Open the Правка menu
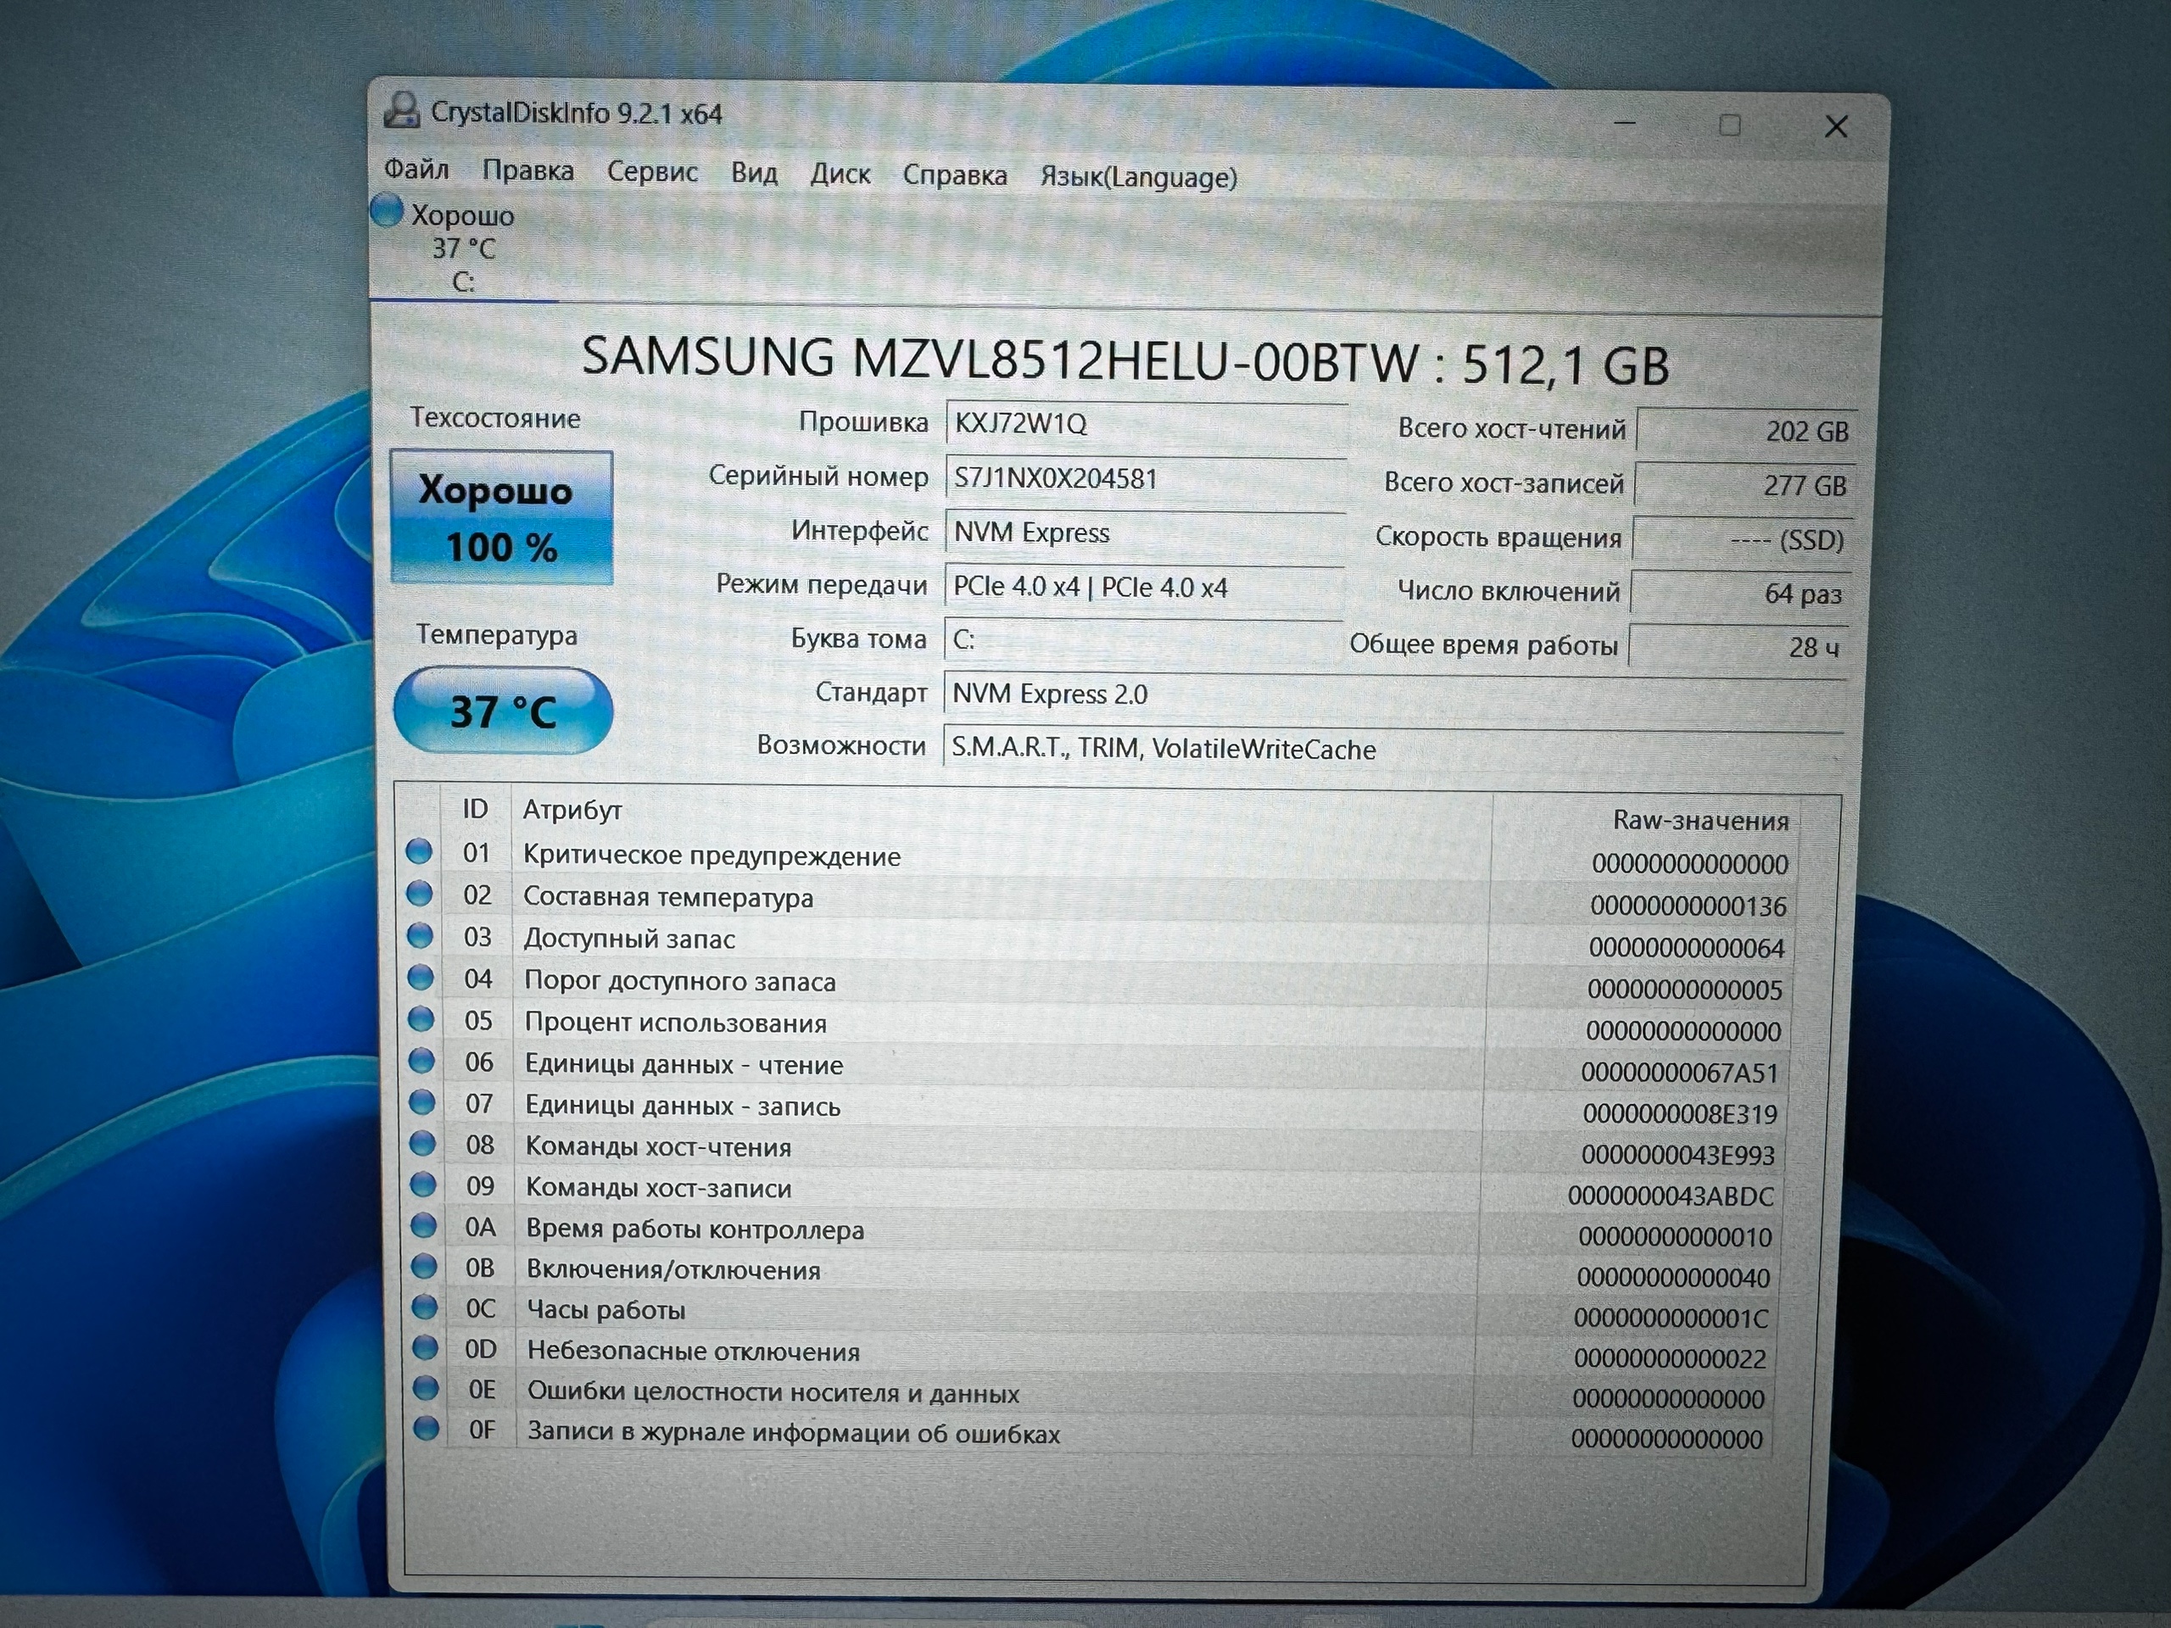Image resolution: width=2171 pixels, height=1628 pixels. click(x=528, y=170)
